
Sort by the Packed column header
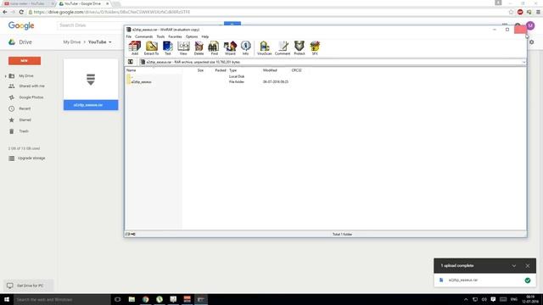[x=221, y=70]
